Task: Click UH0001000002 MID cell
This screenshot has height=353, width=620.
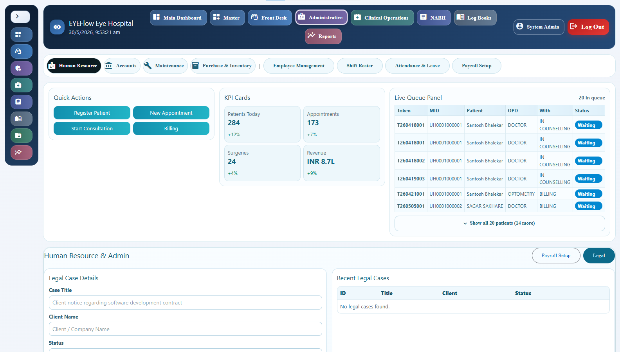Action: pos(446,206)
